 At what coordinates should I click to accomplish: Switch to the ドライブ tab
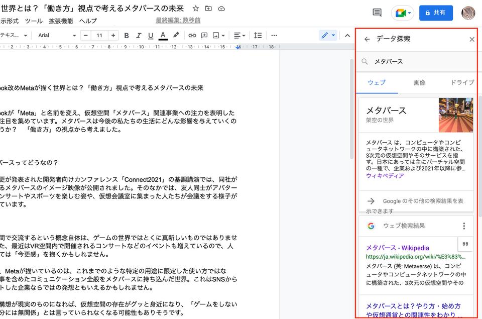(462, 82)
